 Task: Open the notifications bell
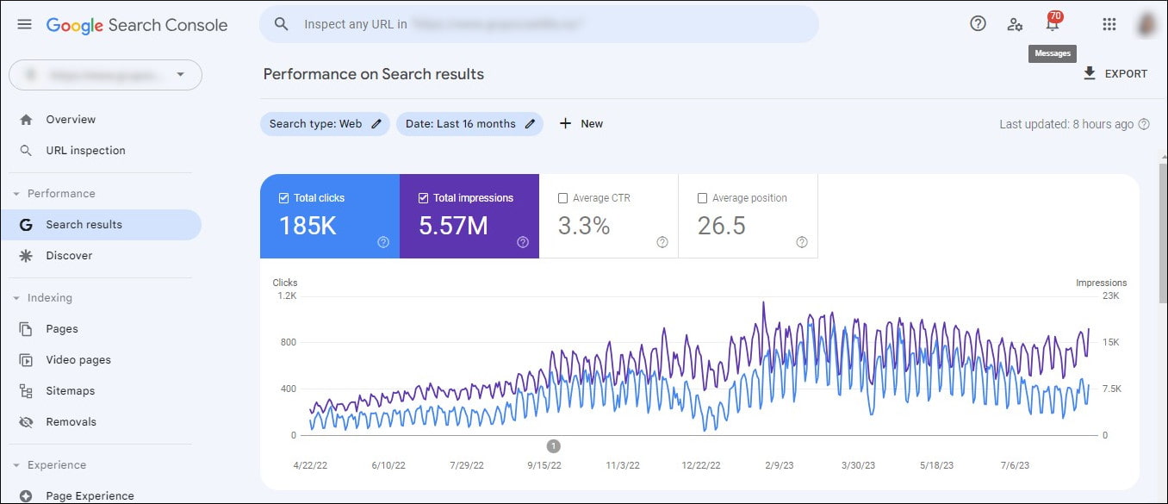click(x=1052, y=23)
